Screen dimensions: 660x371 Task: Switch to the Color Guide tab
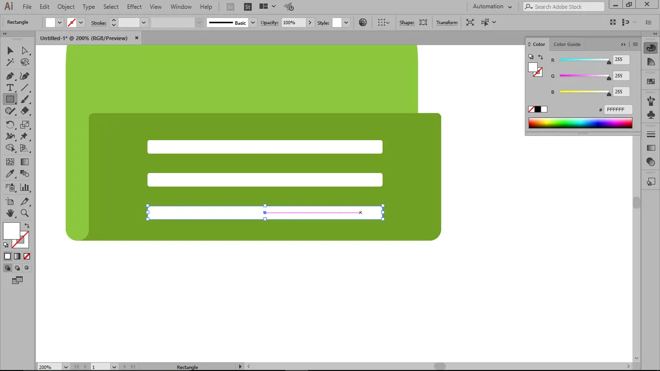[567, 44]
